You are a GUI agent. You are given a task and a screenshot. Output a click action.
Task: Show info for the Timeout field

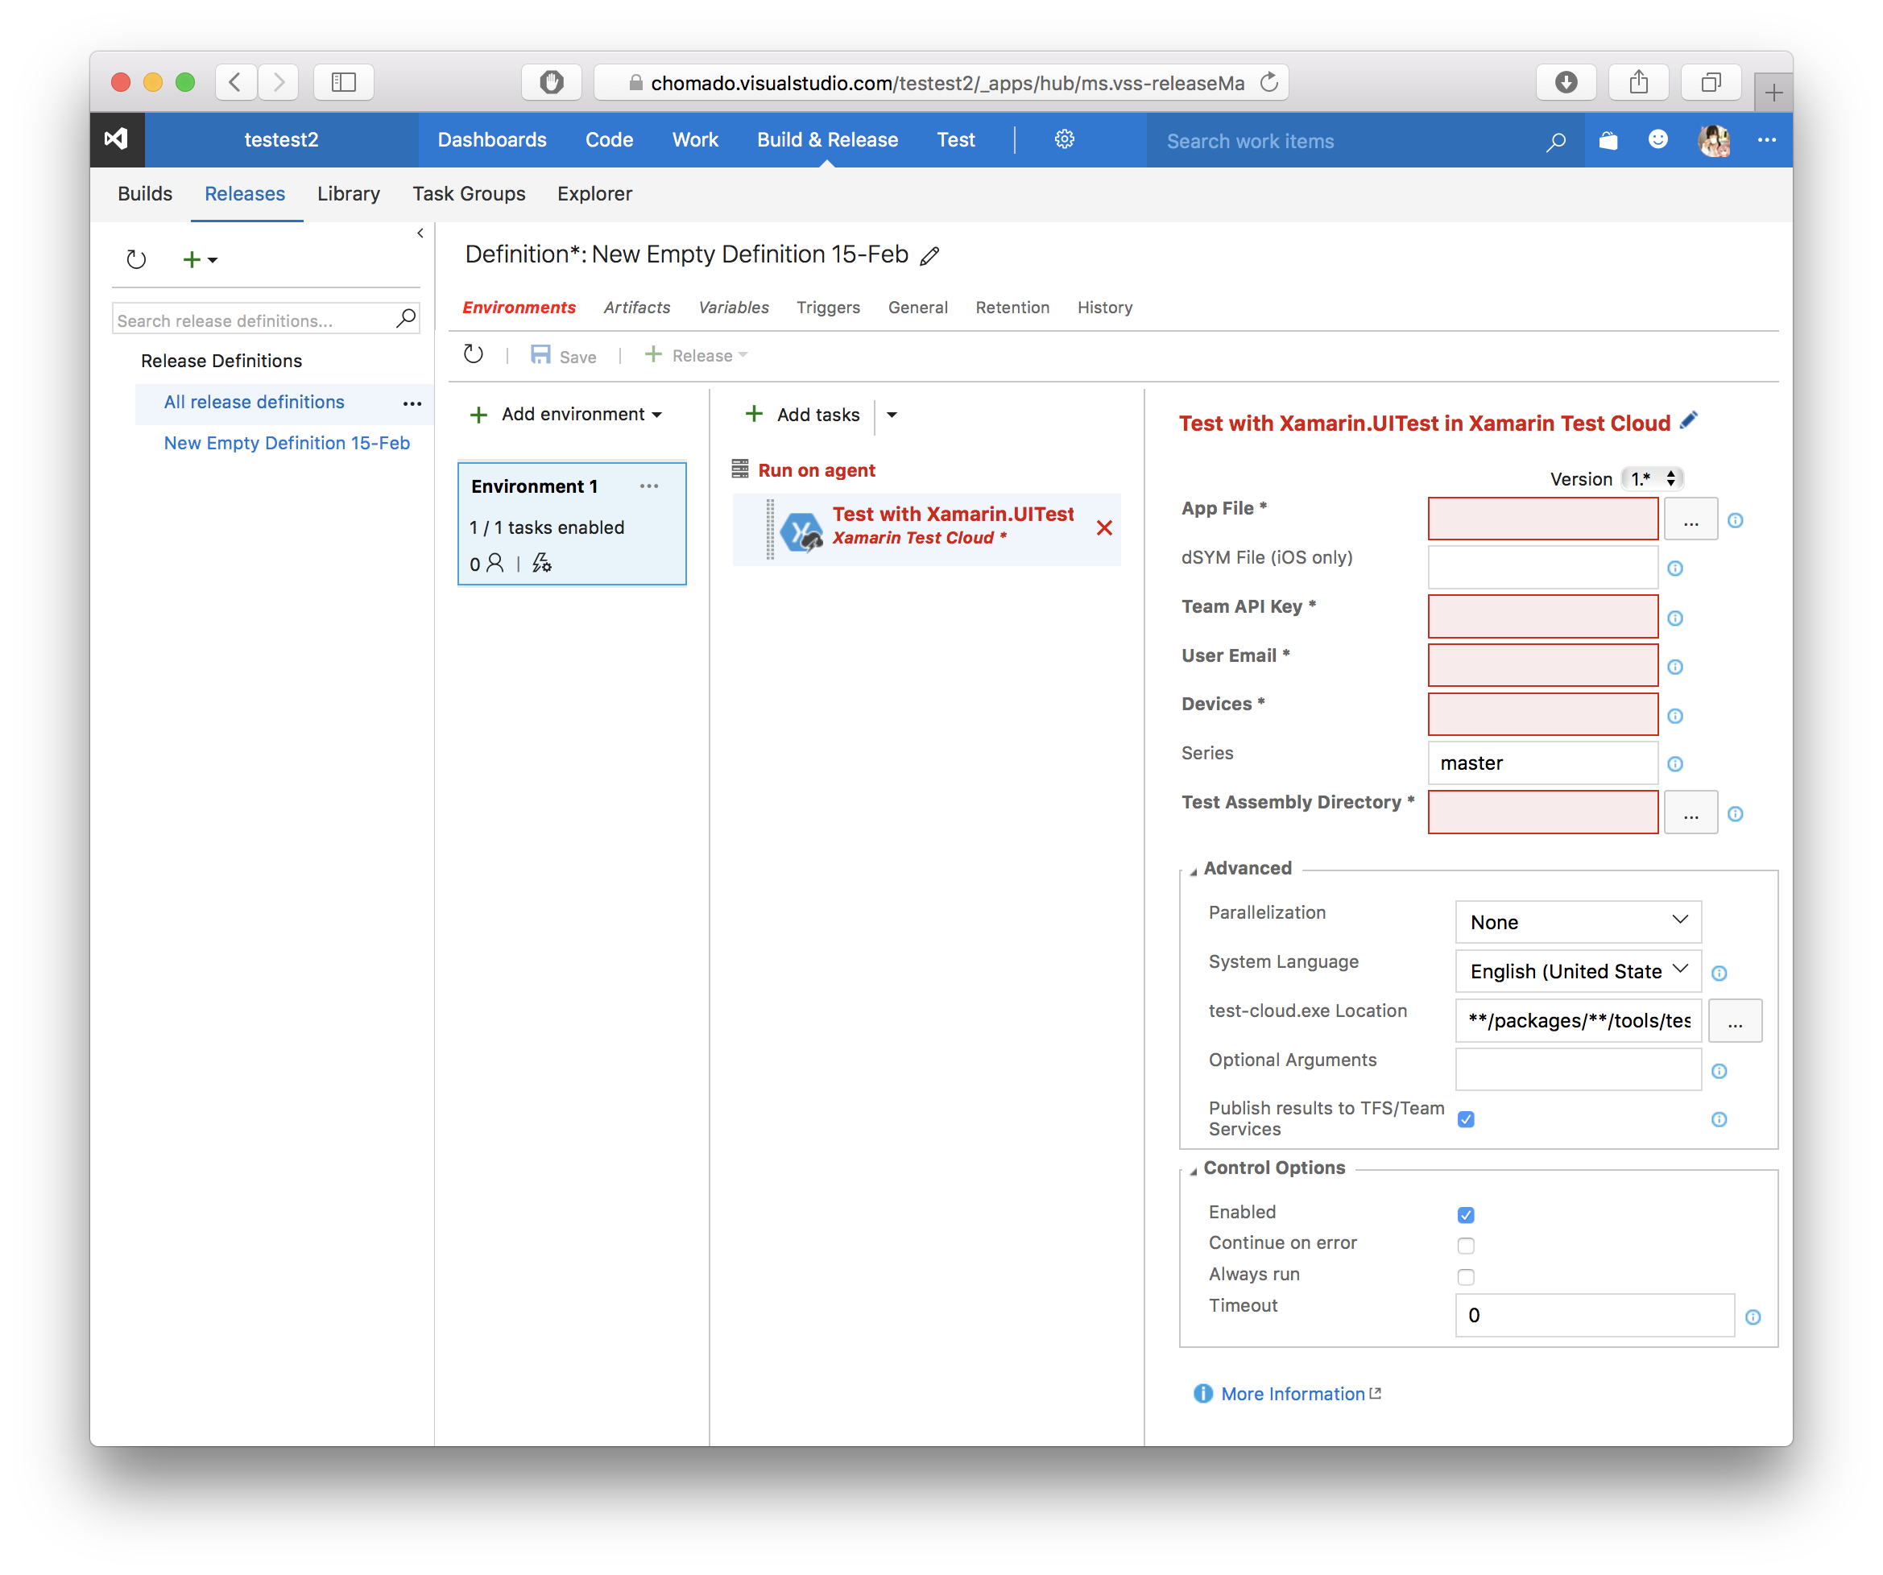(x=1752, y=1316)
